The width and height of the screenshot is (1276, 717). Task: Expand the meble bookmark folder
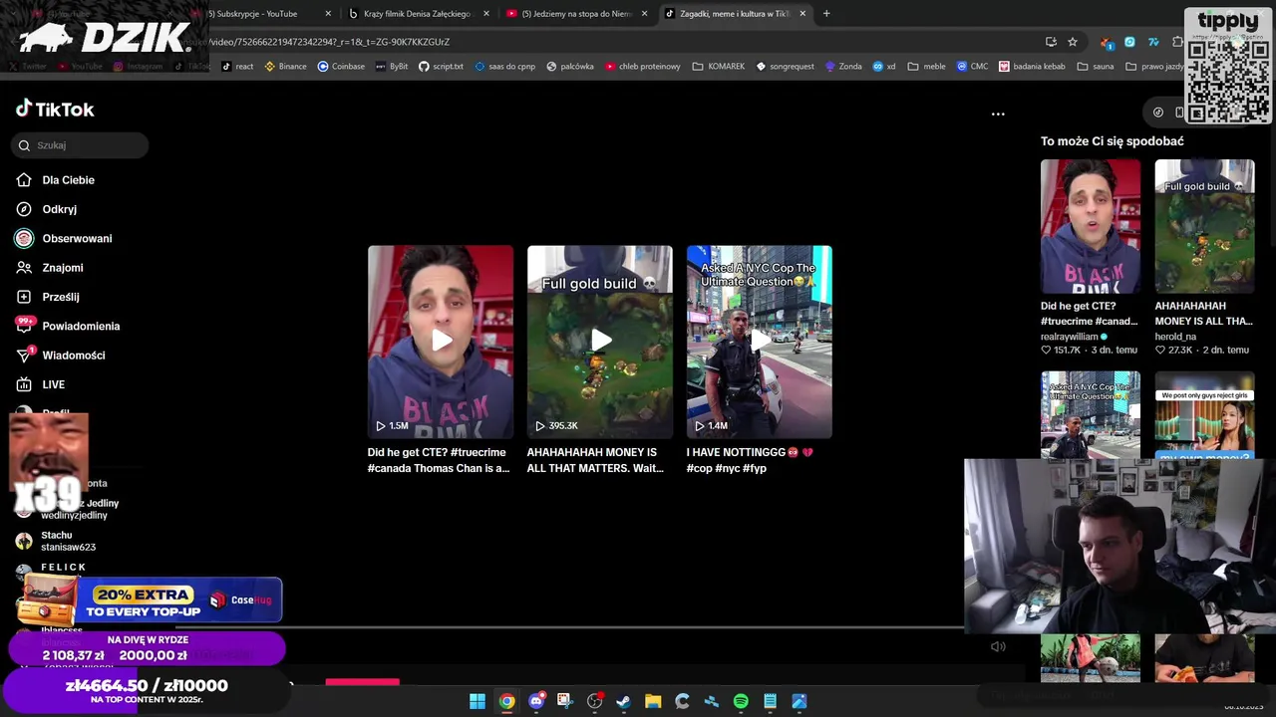926,67
